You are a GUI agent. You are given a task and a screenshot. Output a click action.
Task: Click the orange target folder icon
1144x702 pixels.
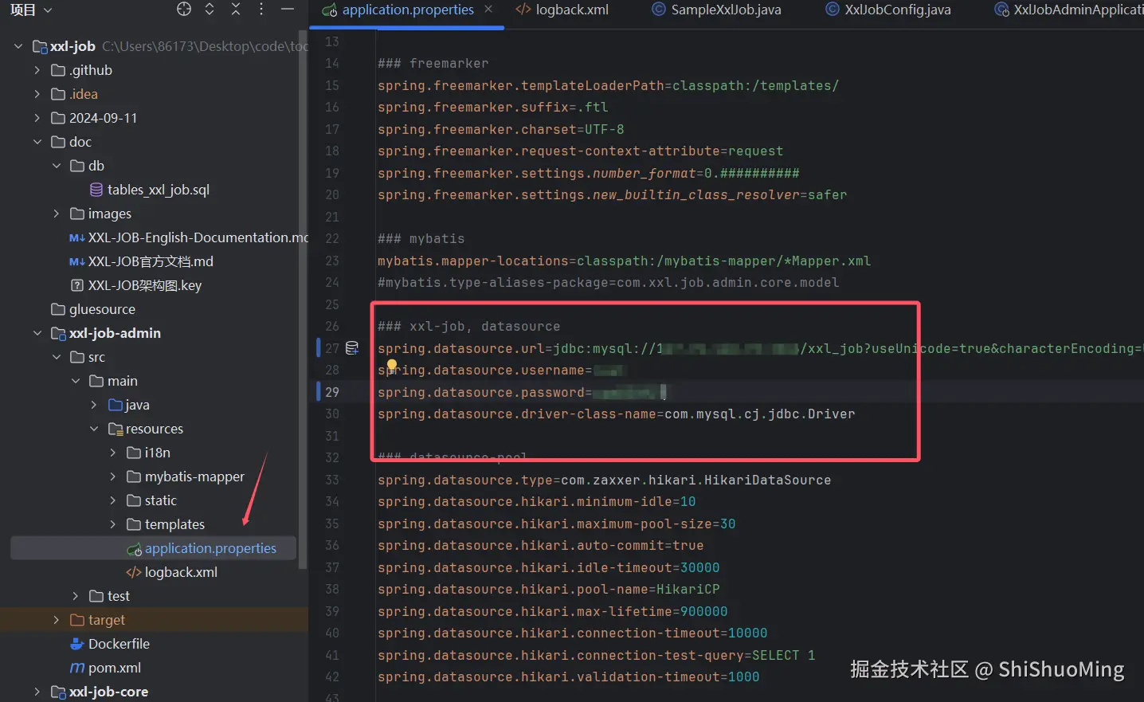pyautogui.click(x=77, y=620)
